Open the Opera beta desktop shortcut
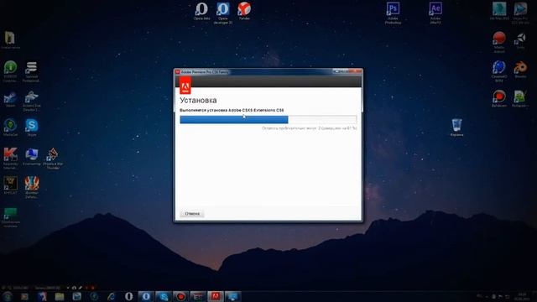Image resolution: width=537 pixels, height=302 pixels. 201,11
